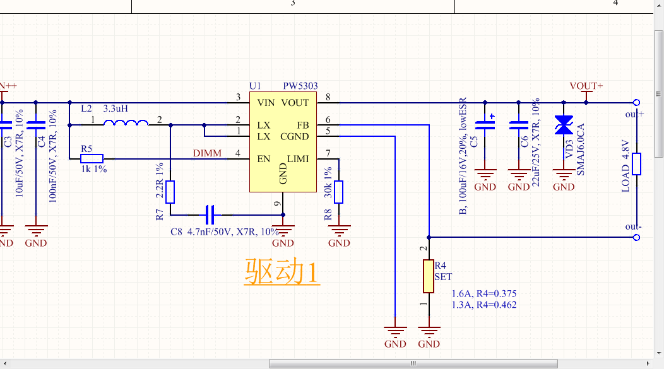Select the R7 2.2R resistor symbol
Image resolution: width=664 pixels, height=369 pixels.
tap(170, 192)
